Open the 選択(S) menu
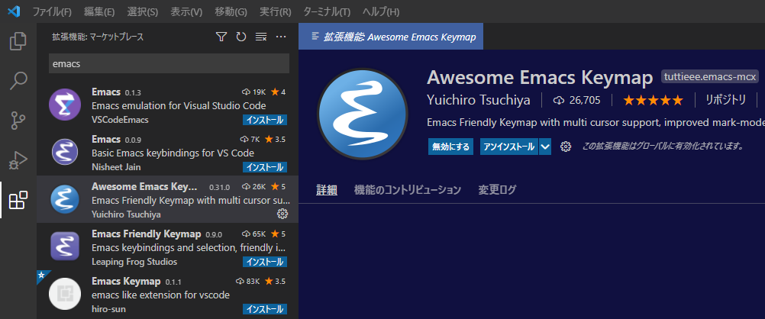Screen dimensions: 765x319 coord(143,11)
